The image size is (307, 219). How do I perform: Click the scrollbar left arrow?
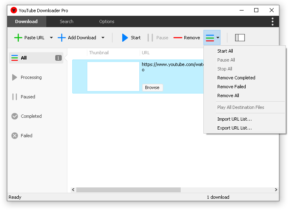[x=73, y=190]
